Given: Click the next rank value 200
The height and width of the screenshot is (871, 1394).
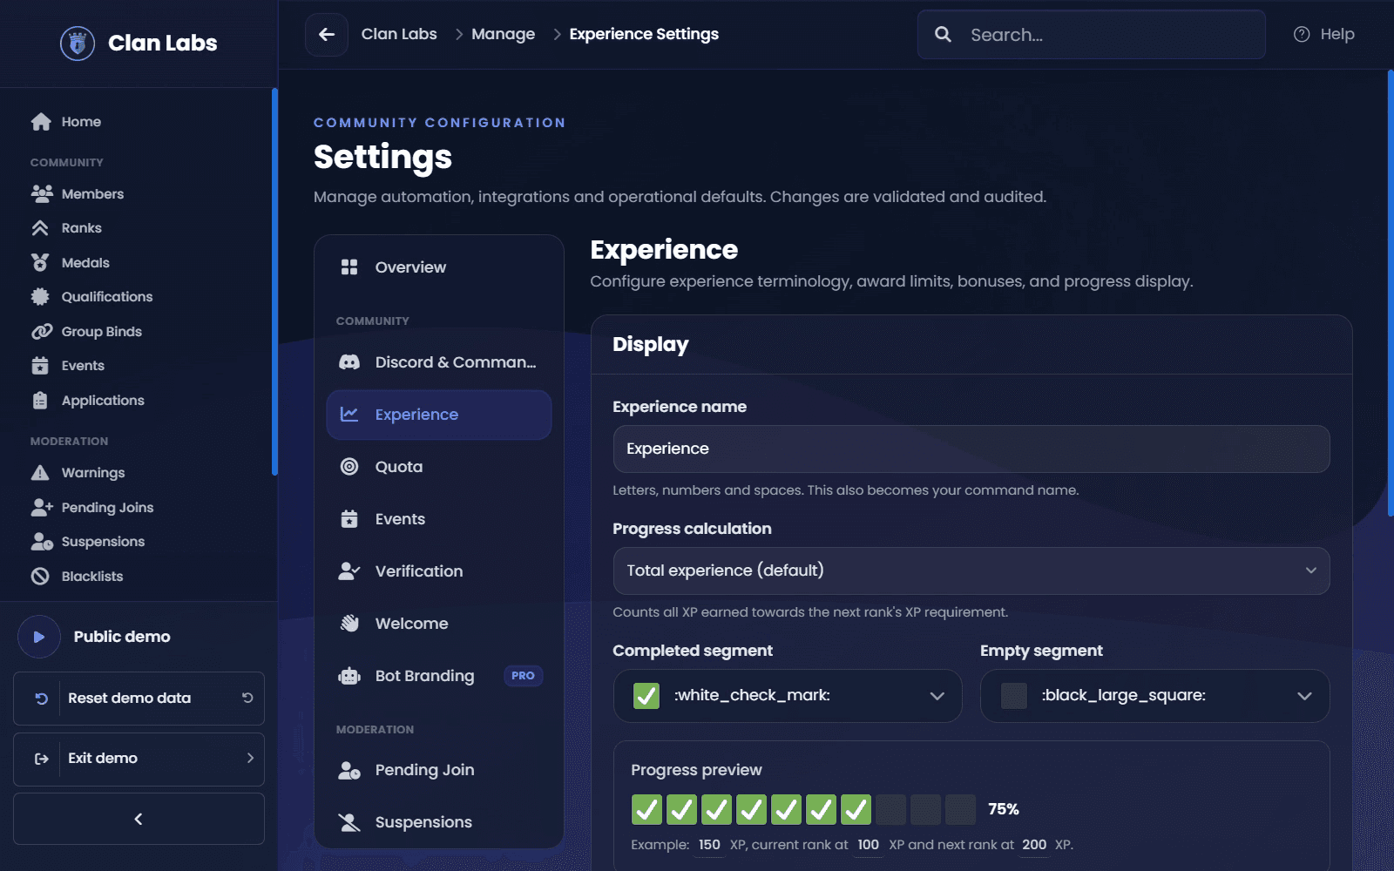Looking at the screenshot, I should tap(1034, 845).
